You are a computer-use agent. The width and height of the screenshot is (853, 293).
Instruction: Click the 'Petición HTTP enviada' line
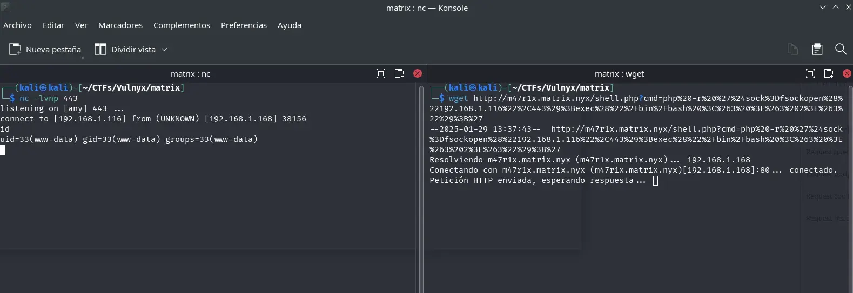(x=538, y=180)
